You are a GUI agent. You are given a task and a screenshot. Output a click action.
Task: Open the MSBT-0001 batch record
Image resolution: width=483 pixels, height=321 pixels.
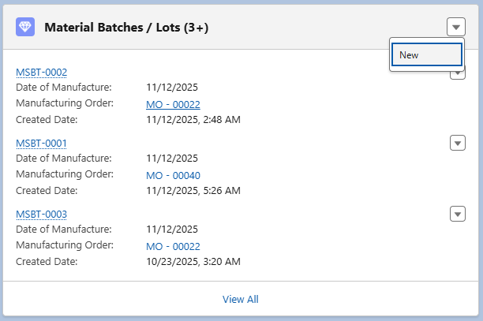point(41,144)
